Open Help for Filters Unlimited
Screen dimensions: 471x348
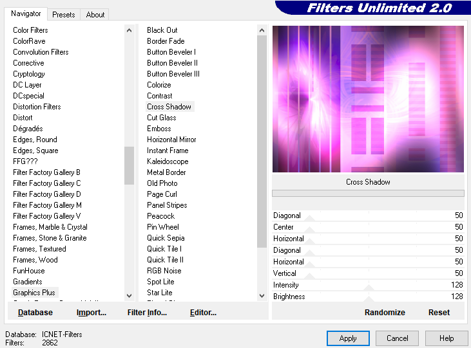(x=447, y=338)
